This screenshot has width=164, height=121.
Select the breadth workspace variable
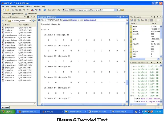136,34
